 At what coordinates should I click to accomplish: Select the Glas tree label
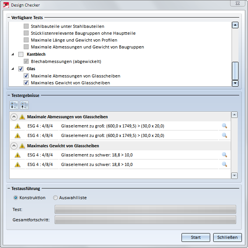coord(31,69)
